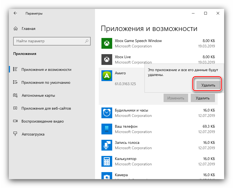Go to Home (Главная) in sidebar

tap(28, 29)
